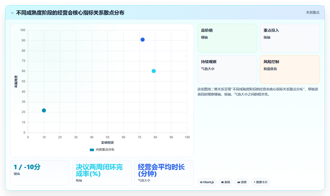Click the Chart.js tag
The width and height of the screenshot is (330, 196).
click(x=207, y=182)
